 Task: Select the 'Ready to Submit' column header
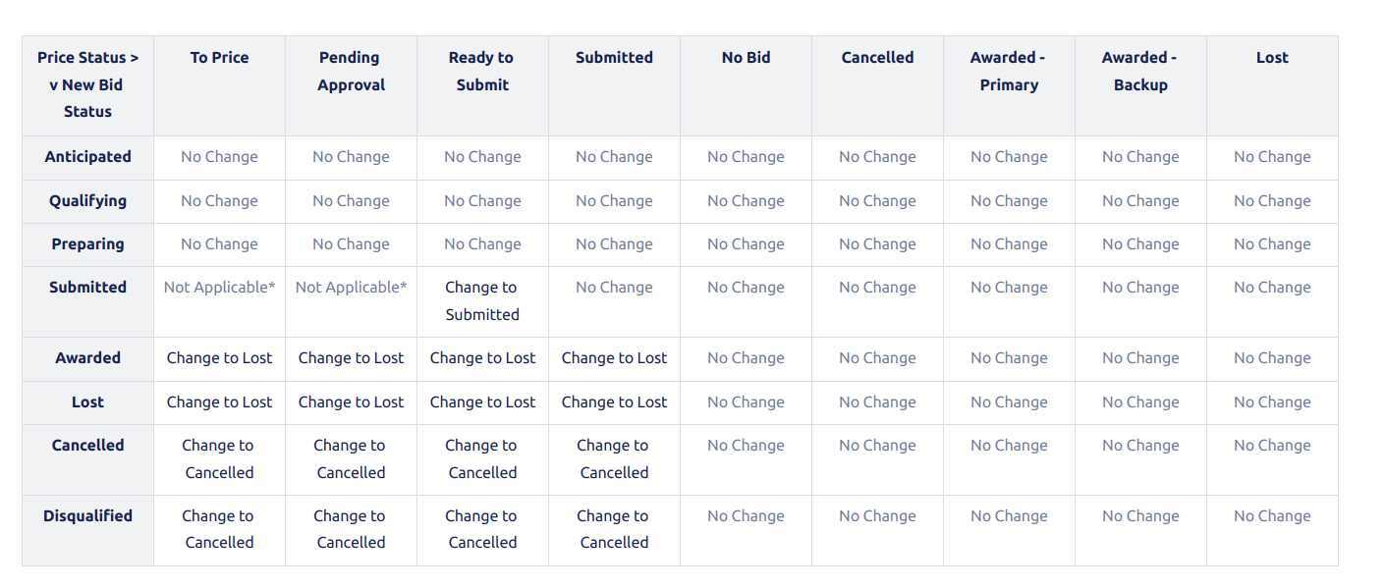click(482, 72)
